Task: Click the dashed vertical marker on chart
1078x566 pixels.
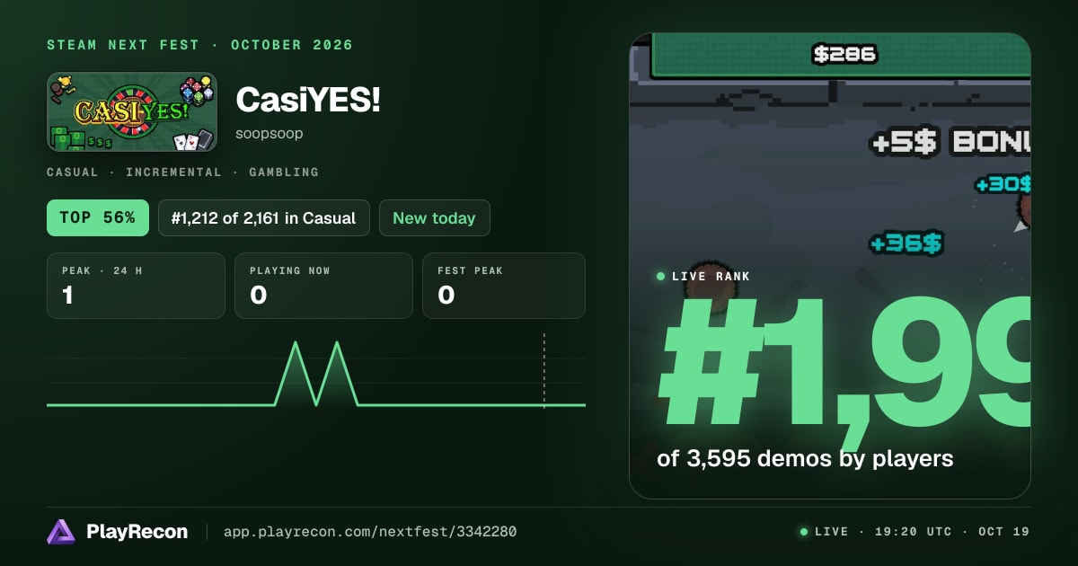Action: [x=544, y=371]
